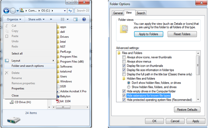Switch to the General tab in Folder Options

[x=118, y=13]
